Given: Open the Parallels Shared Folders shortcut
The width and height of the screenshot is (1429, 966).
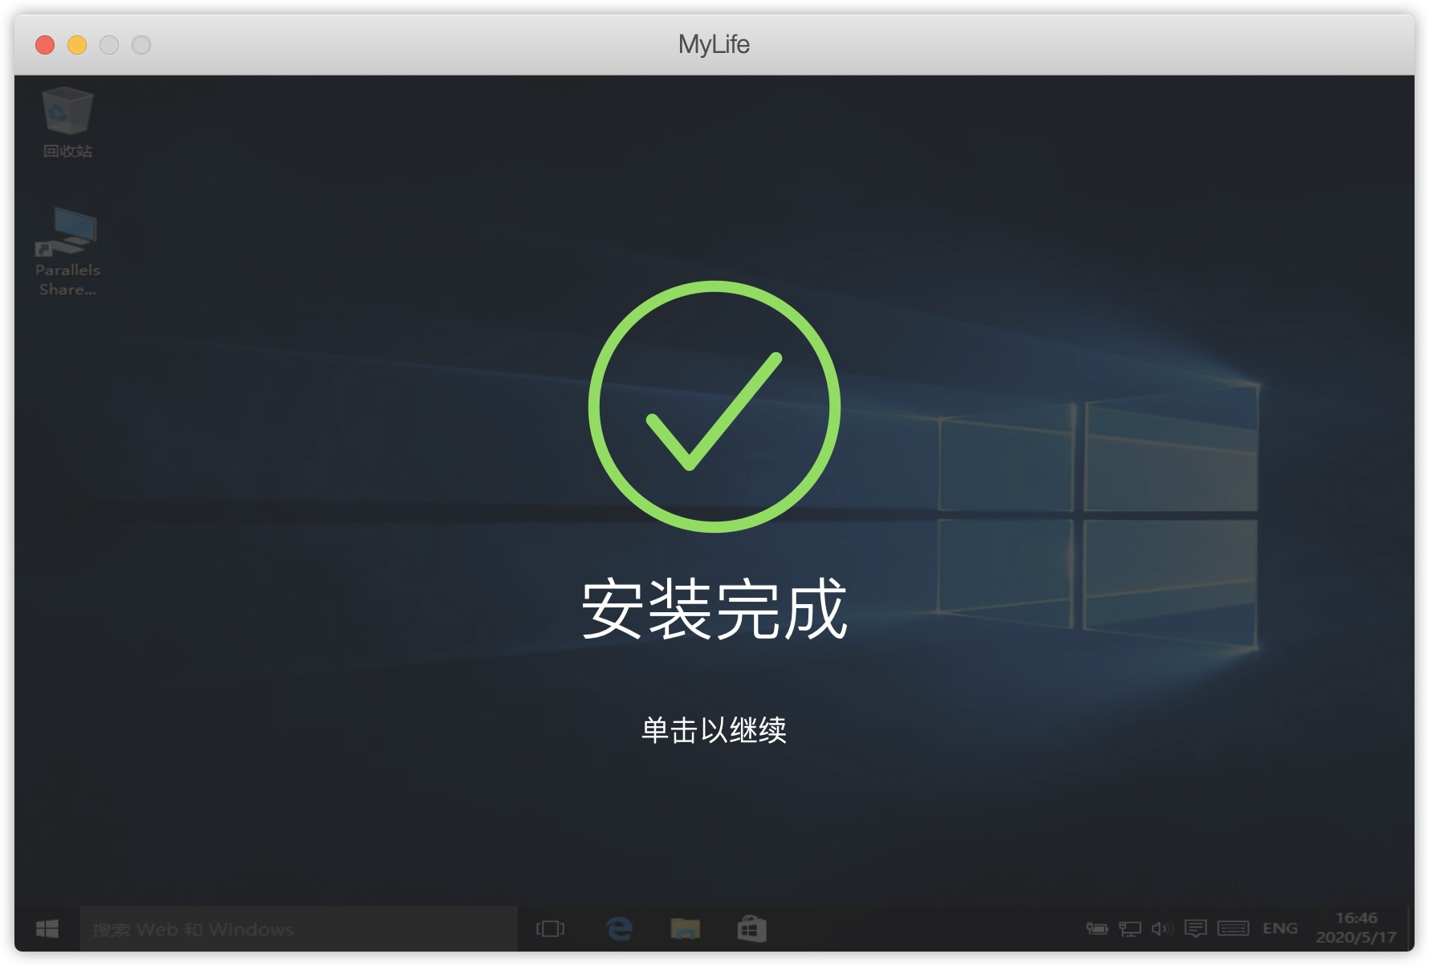Looking at the screenshot, I should coord(67,252).
